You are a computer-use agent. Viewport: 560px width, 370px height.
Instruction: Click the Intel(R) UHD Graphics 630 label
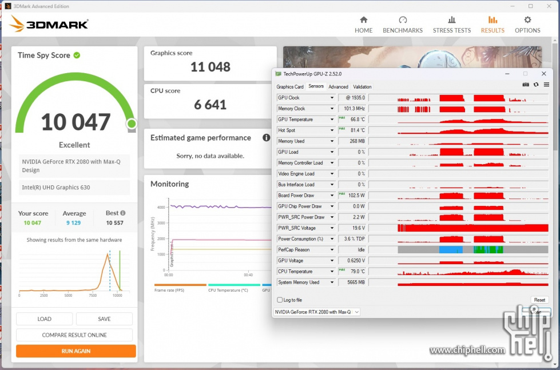click(x=74, y=187)
